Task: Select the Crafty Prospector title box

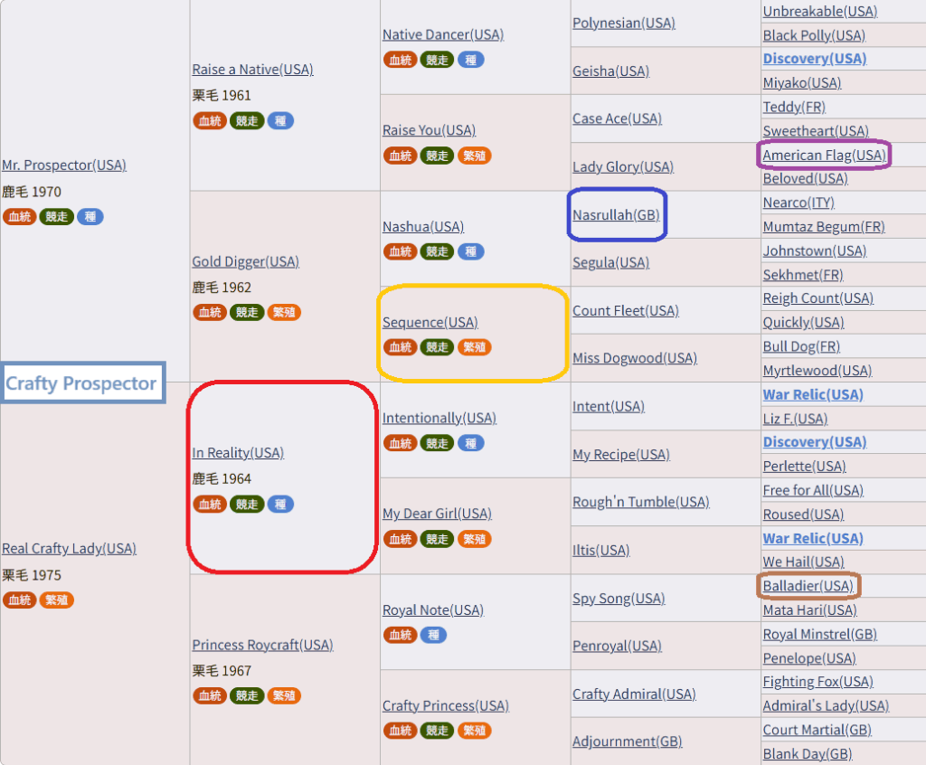Action: coord(81,383)
